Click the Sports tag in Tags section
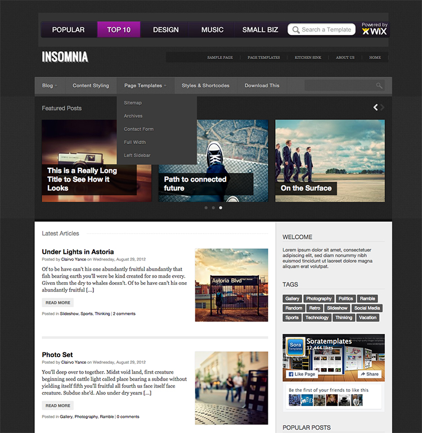Image resolution: width=422 pixels, height=433 pixels. [x=291, y=318]
